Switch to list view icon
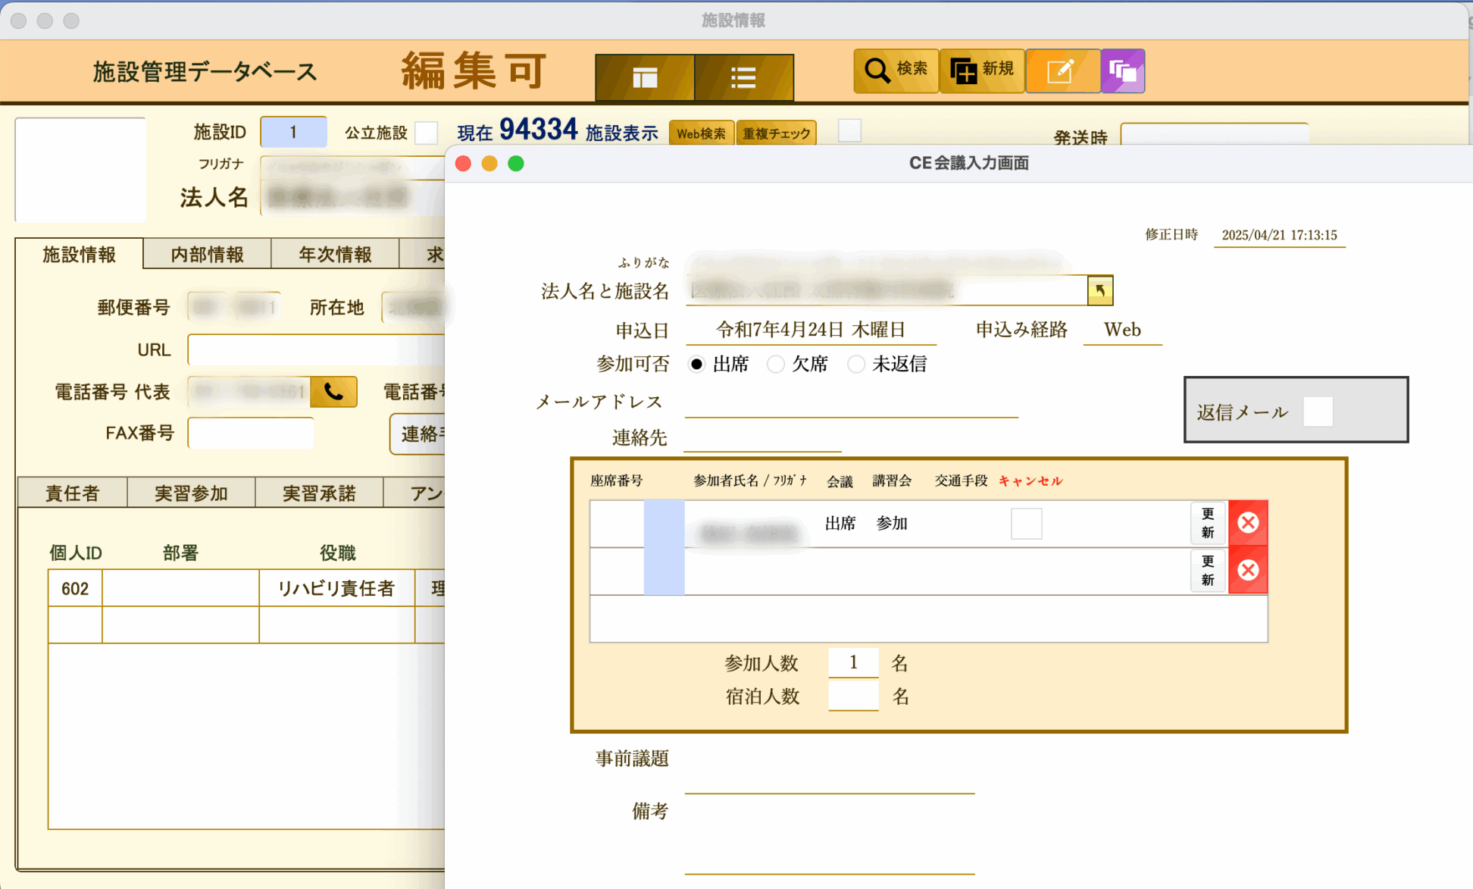The image size is (1473, 889). pyautogui.click(x=743, y=77)
